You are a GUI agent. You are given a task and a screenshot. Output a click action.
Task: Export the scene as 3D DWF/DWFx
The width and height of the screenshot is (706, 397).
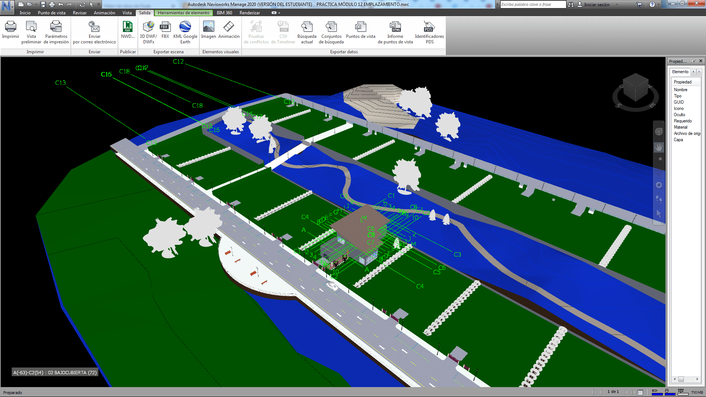pyautogui.click(x=148, y=32)
